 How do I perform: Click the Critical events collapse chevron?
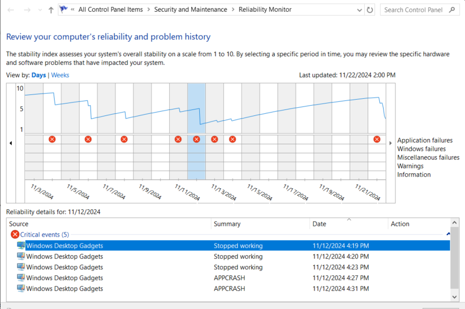(x=448, y=234)
